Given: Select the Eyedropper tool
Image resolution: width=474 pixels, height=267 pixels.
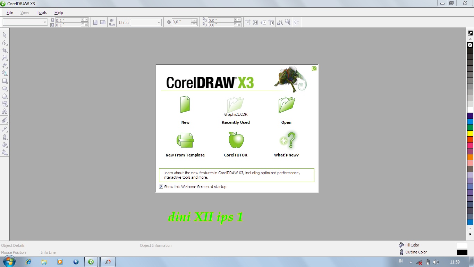Looking at the screenshot, I should 5,129.
